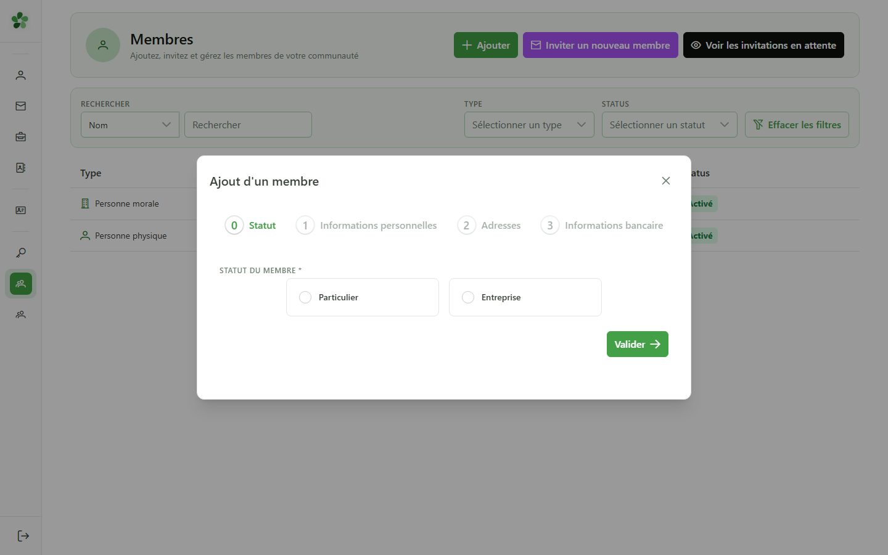This screenshot has height=555, width=888.
Task: Open the mail envelope sidebar icon
Action: pos(20,106)
